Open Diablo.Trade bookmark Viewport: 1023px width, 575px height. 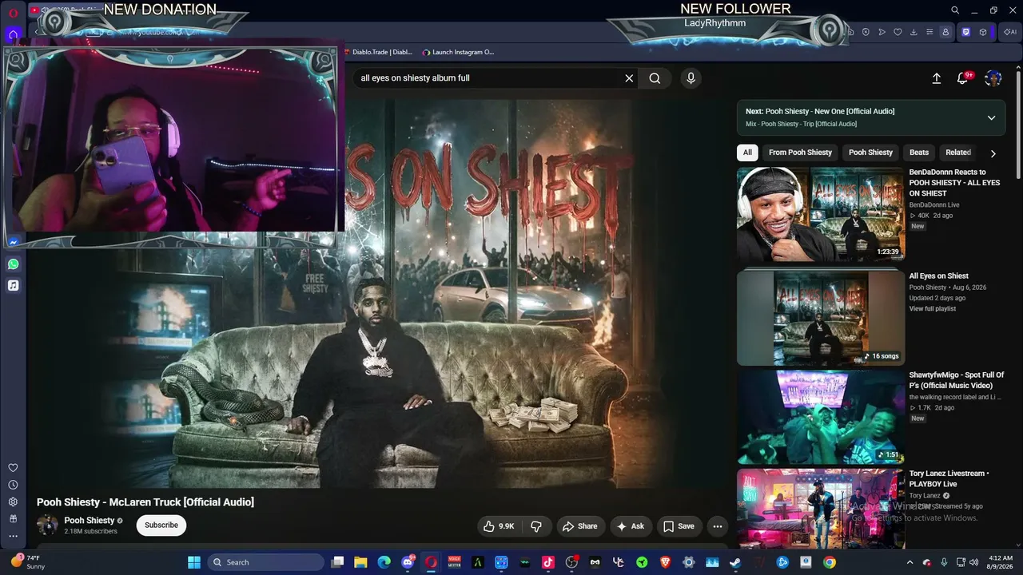[378, 52]
